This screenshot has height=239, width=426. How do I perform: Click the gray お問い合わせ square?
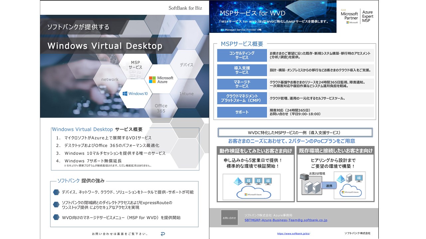click(x=229, y=218)
